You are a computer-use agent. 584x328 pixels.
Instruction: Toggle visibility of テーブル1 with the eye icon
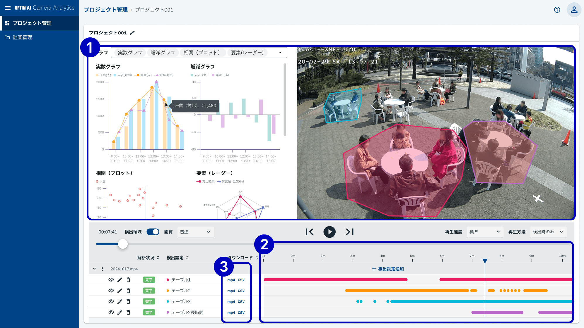click(111, 279)
